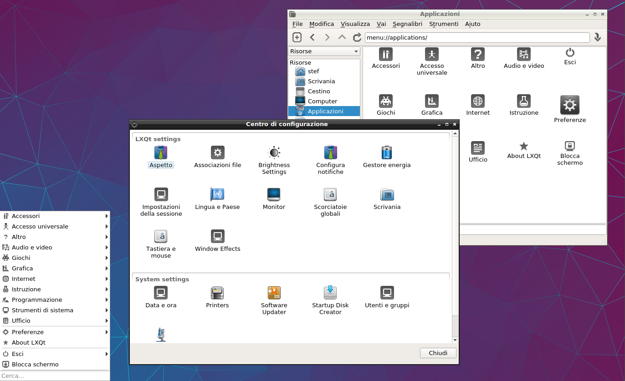Open the Segnalibri menu
Screen dimensions: 625x381
coord(407,24)
